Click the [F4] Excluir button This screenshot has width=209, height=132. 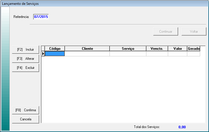(x=25, y=68)
